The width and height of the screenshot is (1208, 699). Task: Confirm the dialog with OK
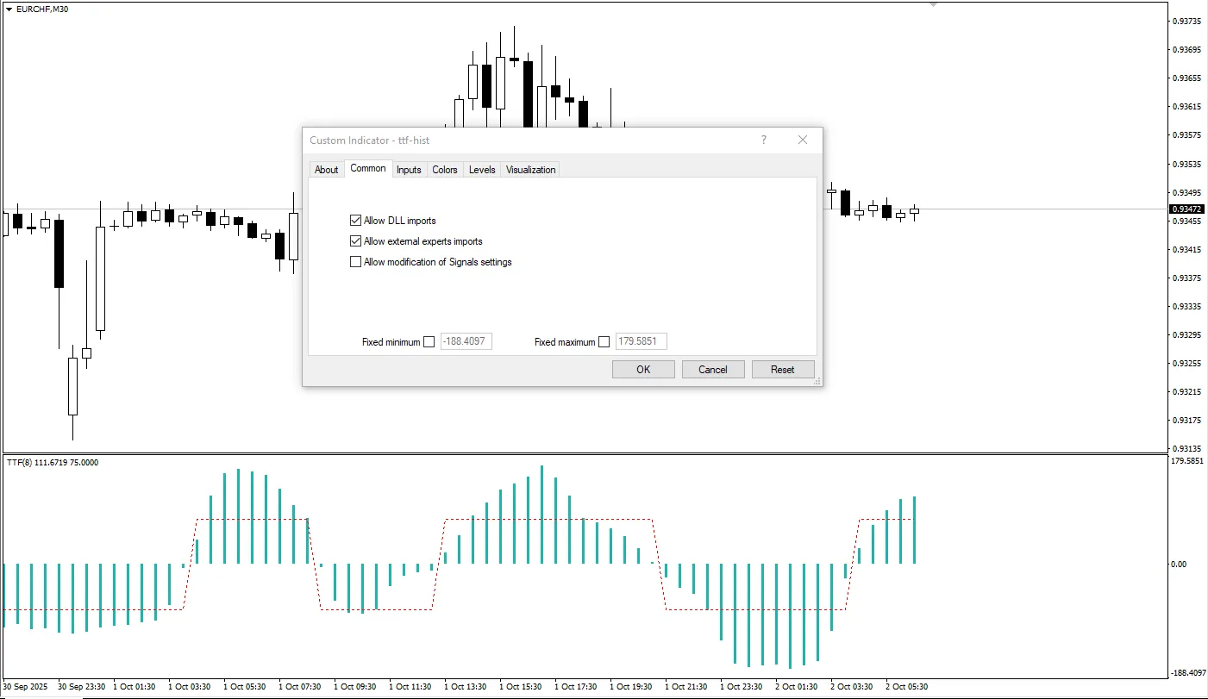coord(643,370)
